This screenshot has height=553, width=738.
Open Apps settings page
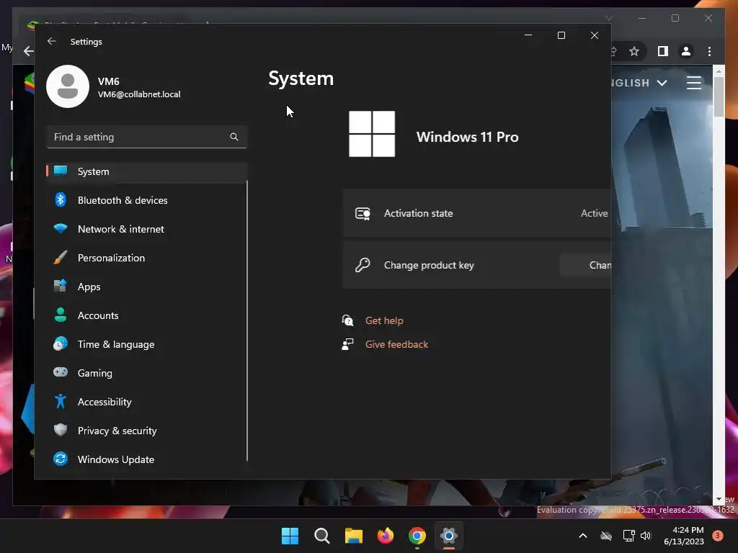pos(147,287)
